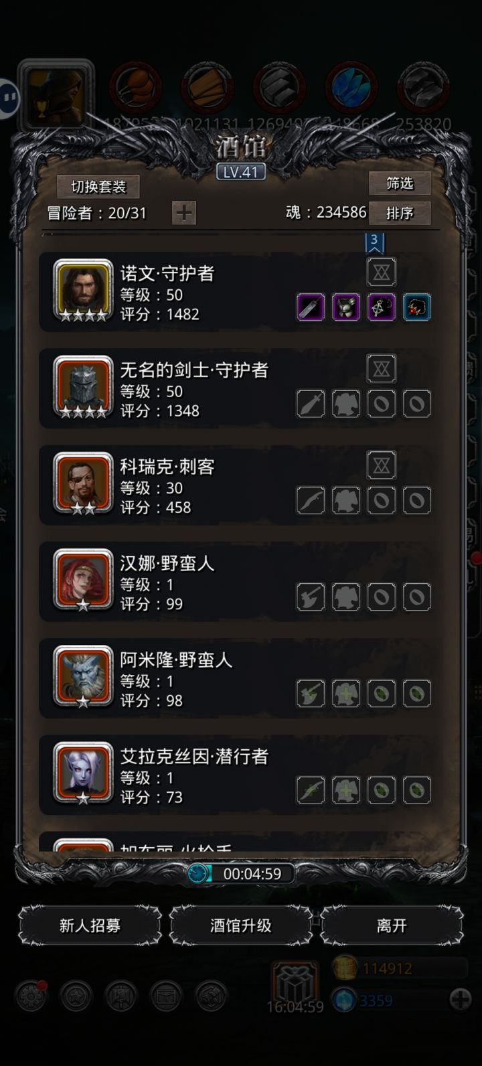Open the 筛选 filter options
Screen dimensions: 482x1066
click(400, 183)
